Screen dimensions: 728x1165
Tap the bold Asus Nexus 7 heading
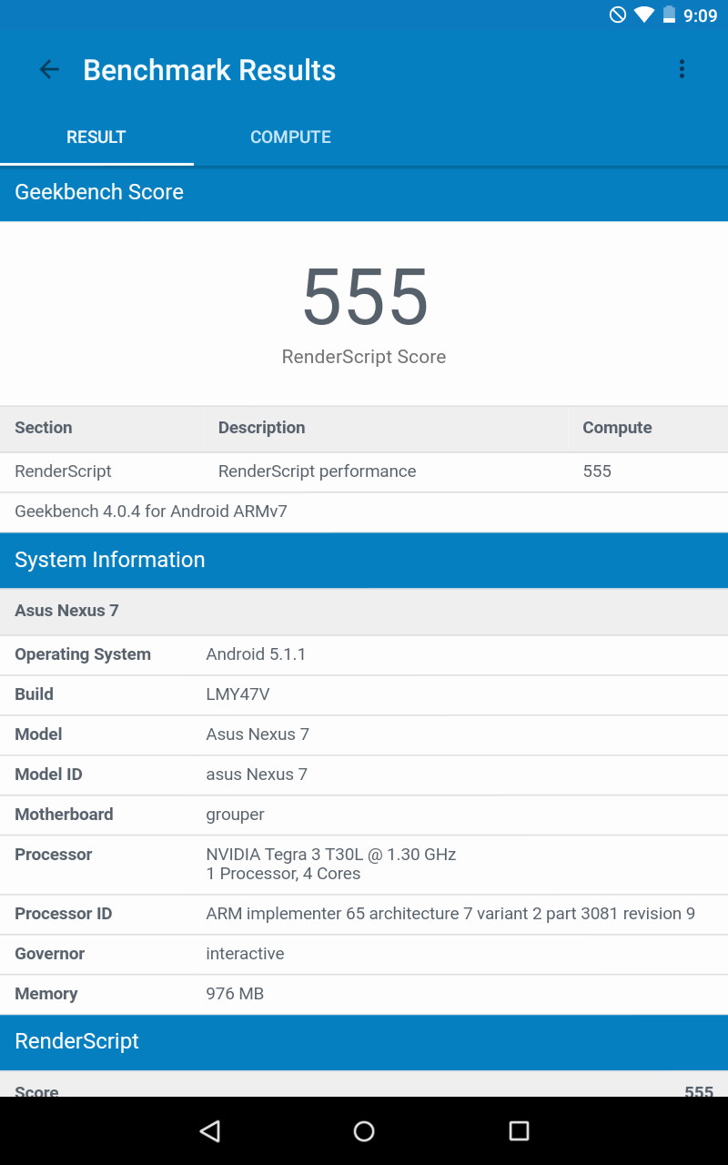pos(66,611)
